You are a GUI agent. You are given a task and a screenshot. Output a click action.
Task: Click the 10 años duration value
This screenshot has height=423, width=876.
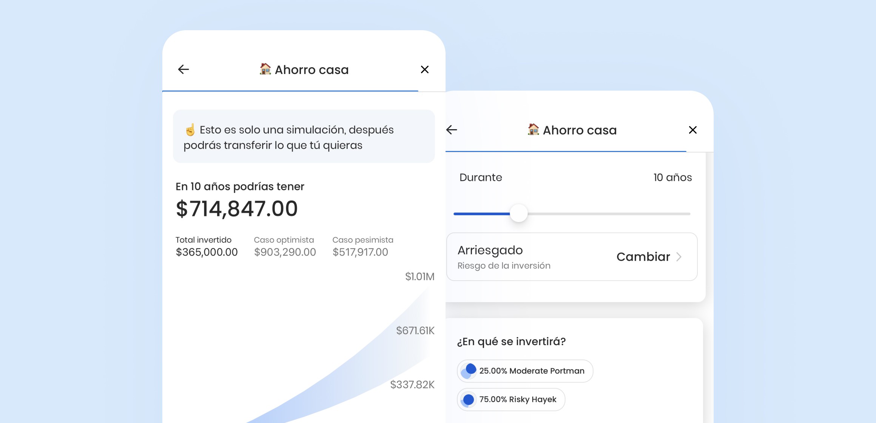672,178
